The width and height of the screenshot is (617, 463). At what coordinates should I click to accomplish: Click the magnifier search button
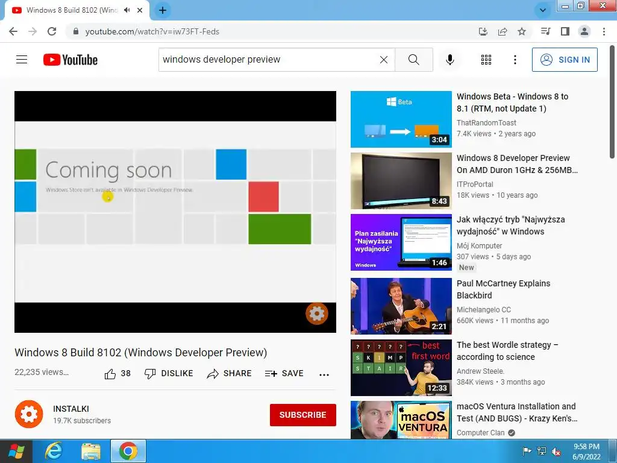coord(413,60)
